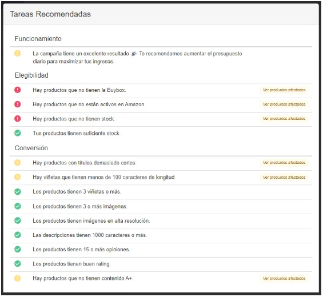Click text 'Hay productos con títulos demasiado cortos.'
The image size is (323, 297).
pyautogui.click(x=85, y=163)
